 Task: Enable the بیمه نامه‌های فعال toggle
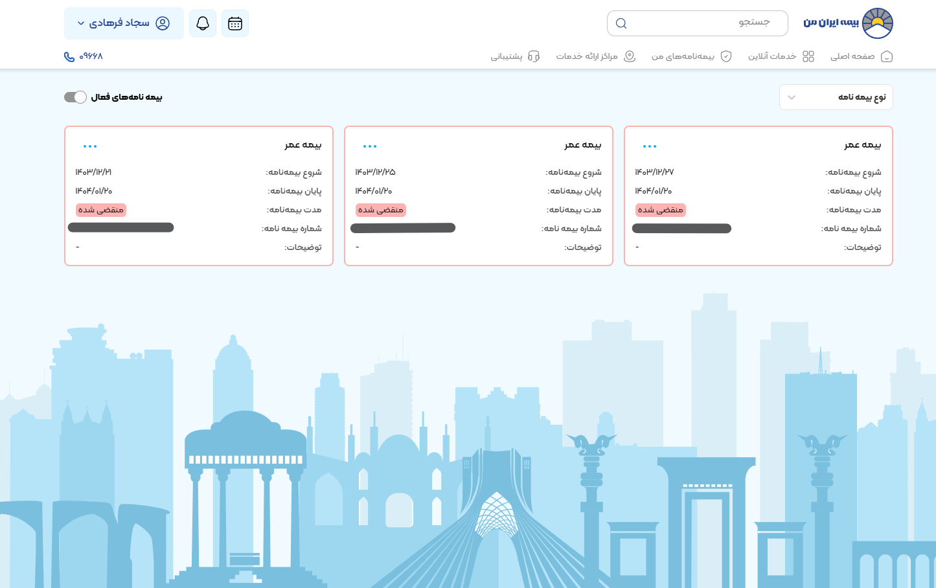tap(75, 96)
